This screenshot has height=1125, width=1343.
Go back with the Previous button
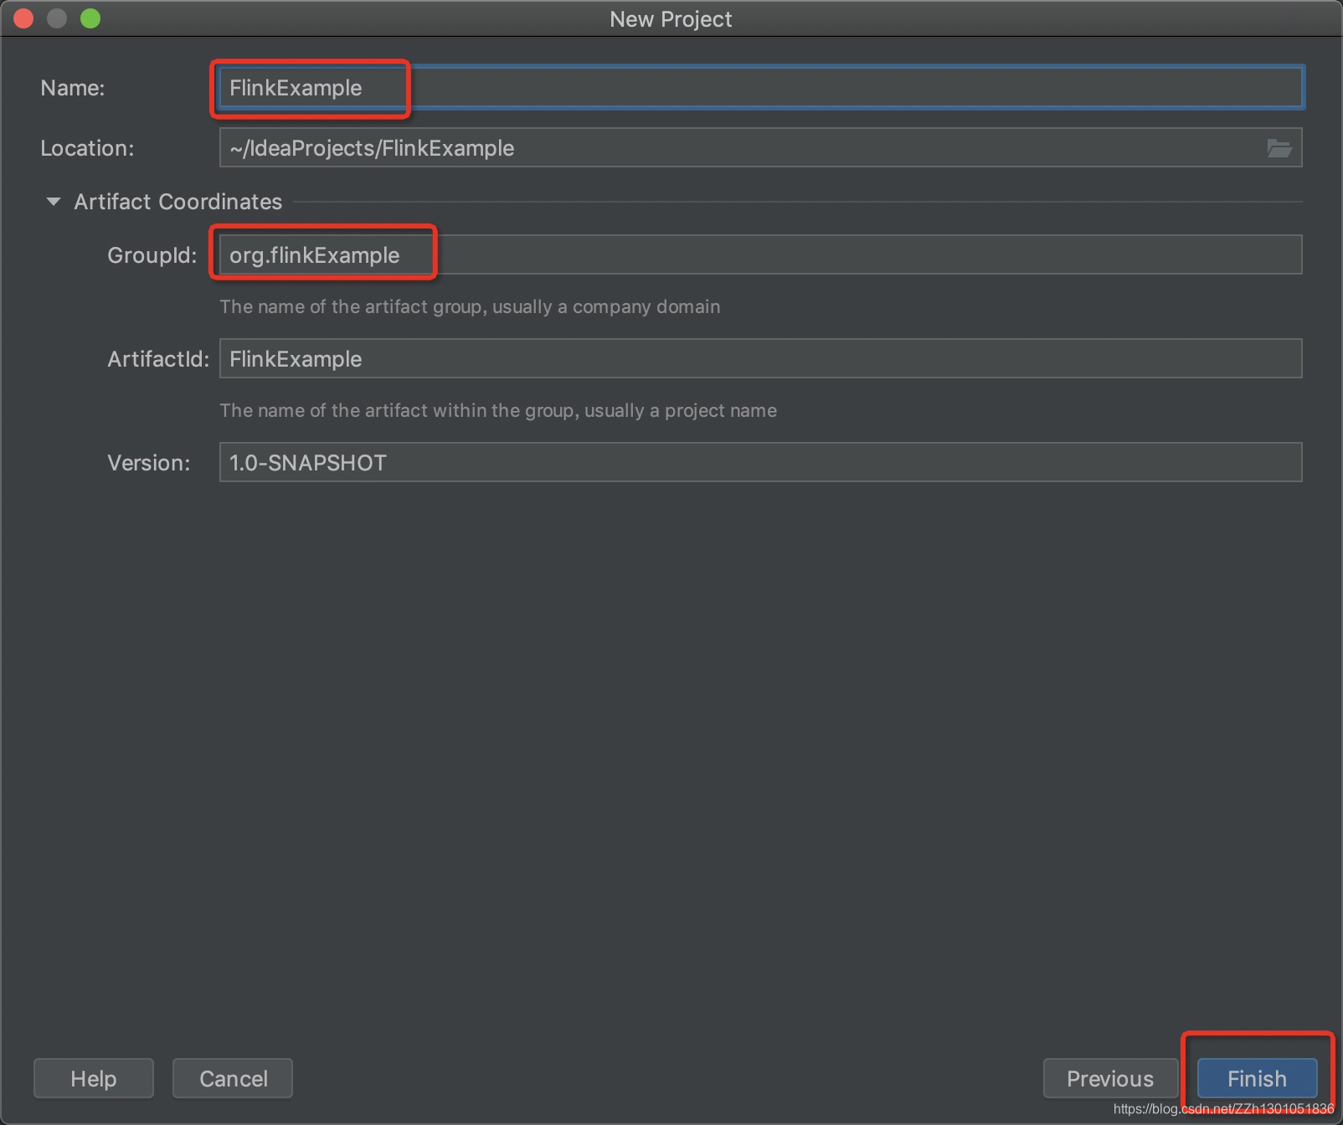1109,1078
